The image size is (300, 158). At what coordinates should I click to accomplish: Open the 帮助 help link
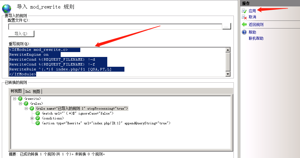(252, 32)
